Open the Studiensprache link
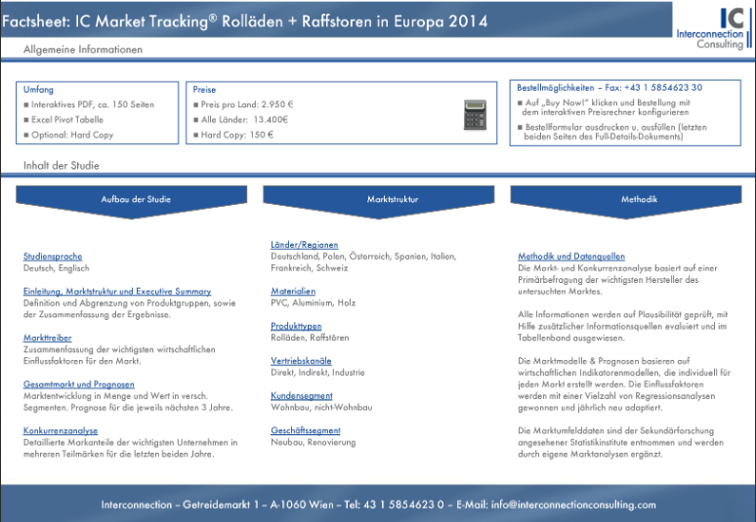 click(x=53, y=257)
